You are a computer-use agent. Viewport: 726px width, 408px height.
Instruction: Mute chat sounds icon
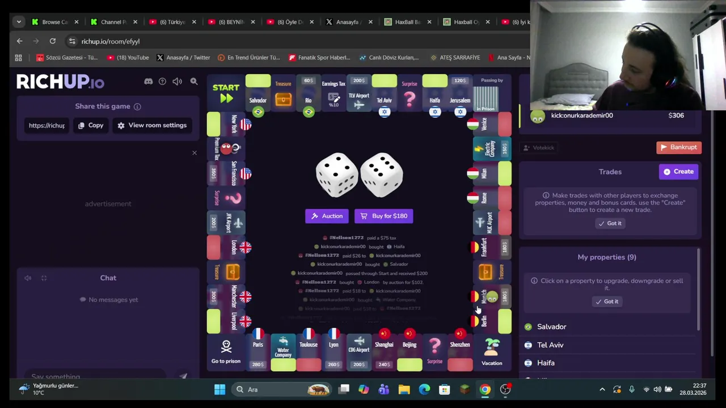point(28,278)
